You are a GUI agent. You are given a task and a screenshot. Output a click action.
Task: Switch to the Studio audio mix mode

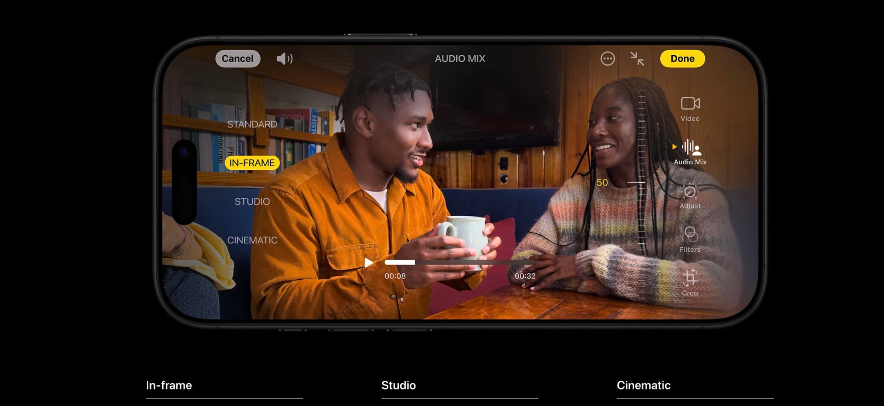point(252,202)
